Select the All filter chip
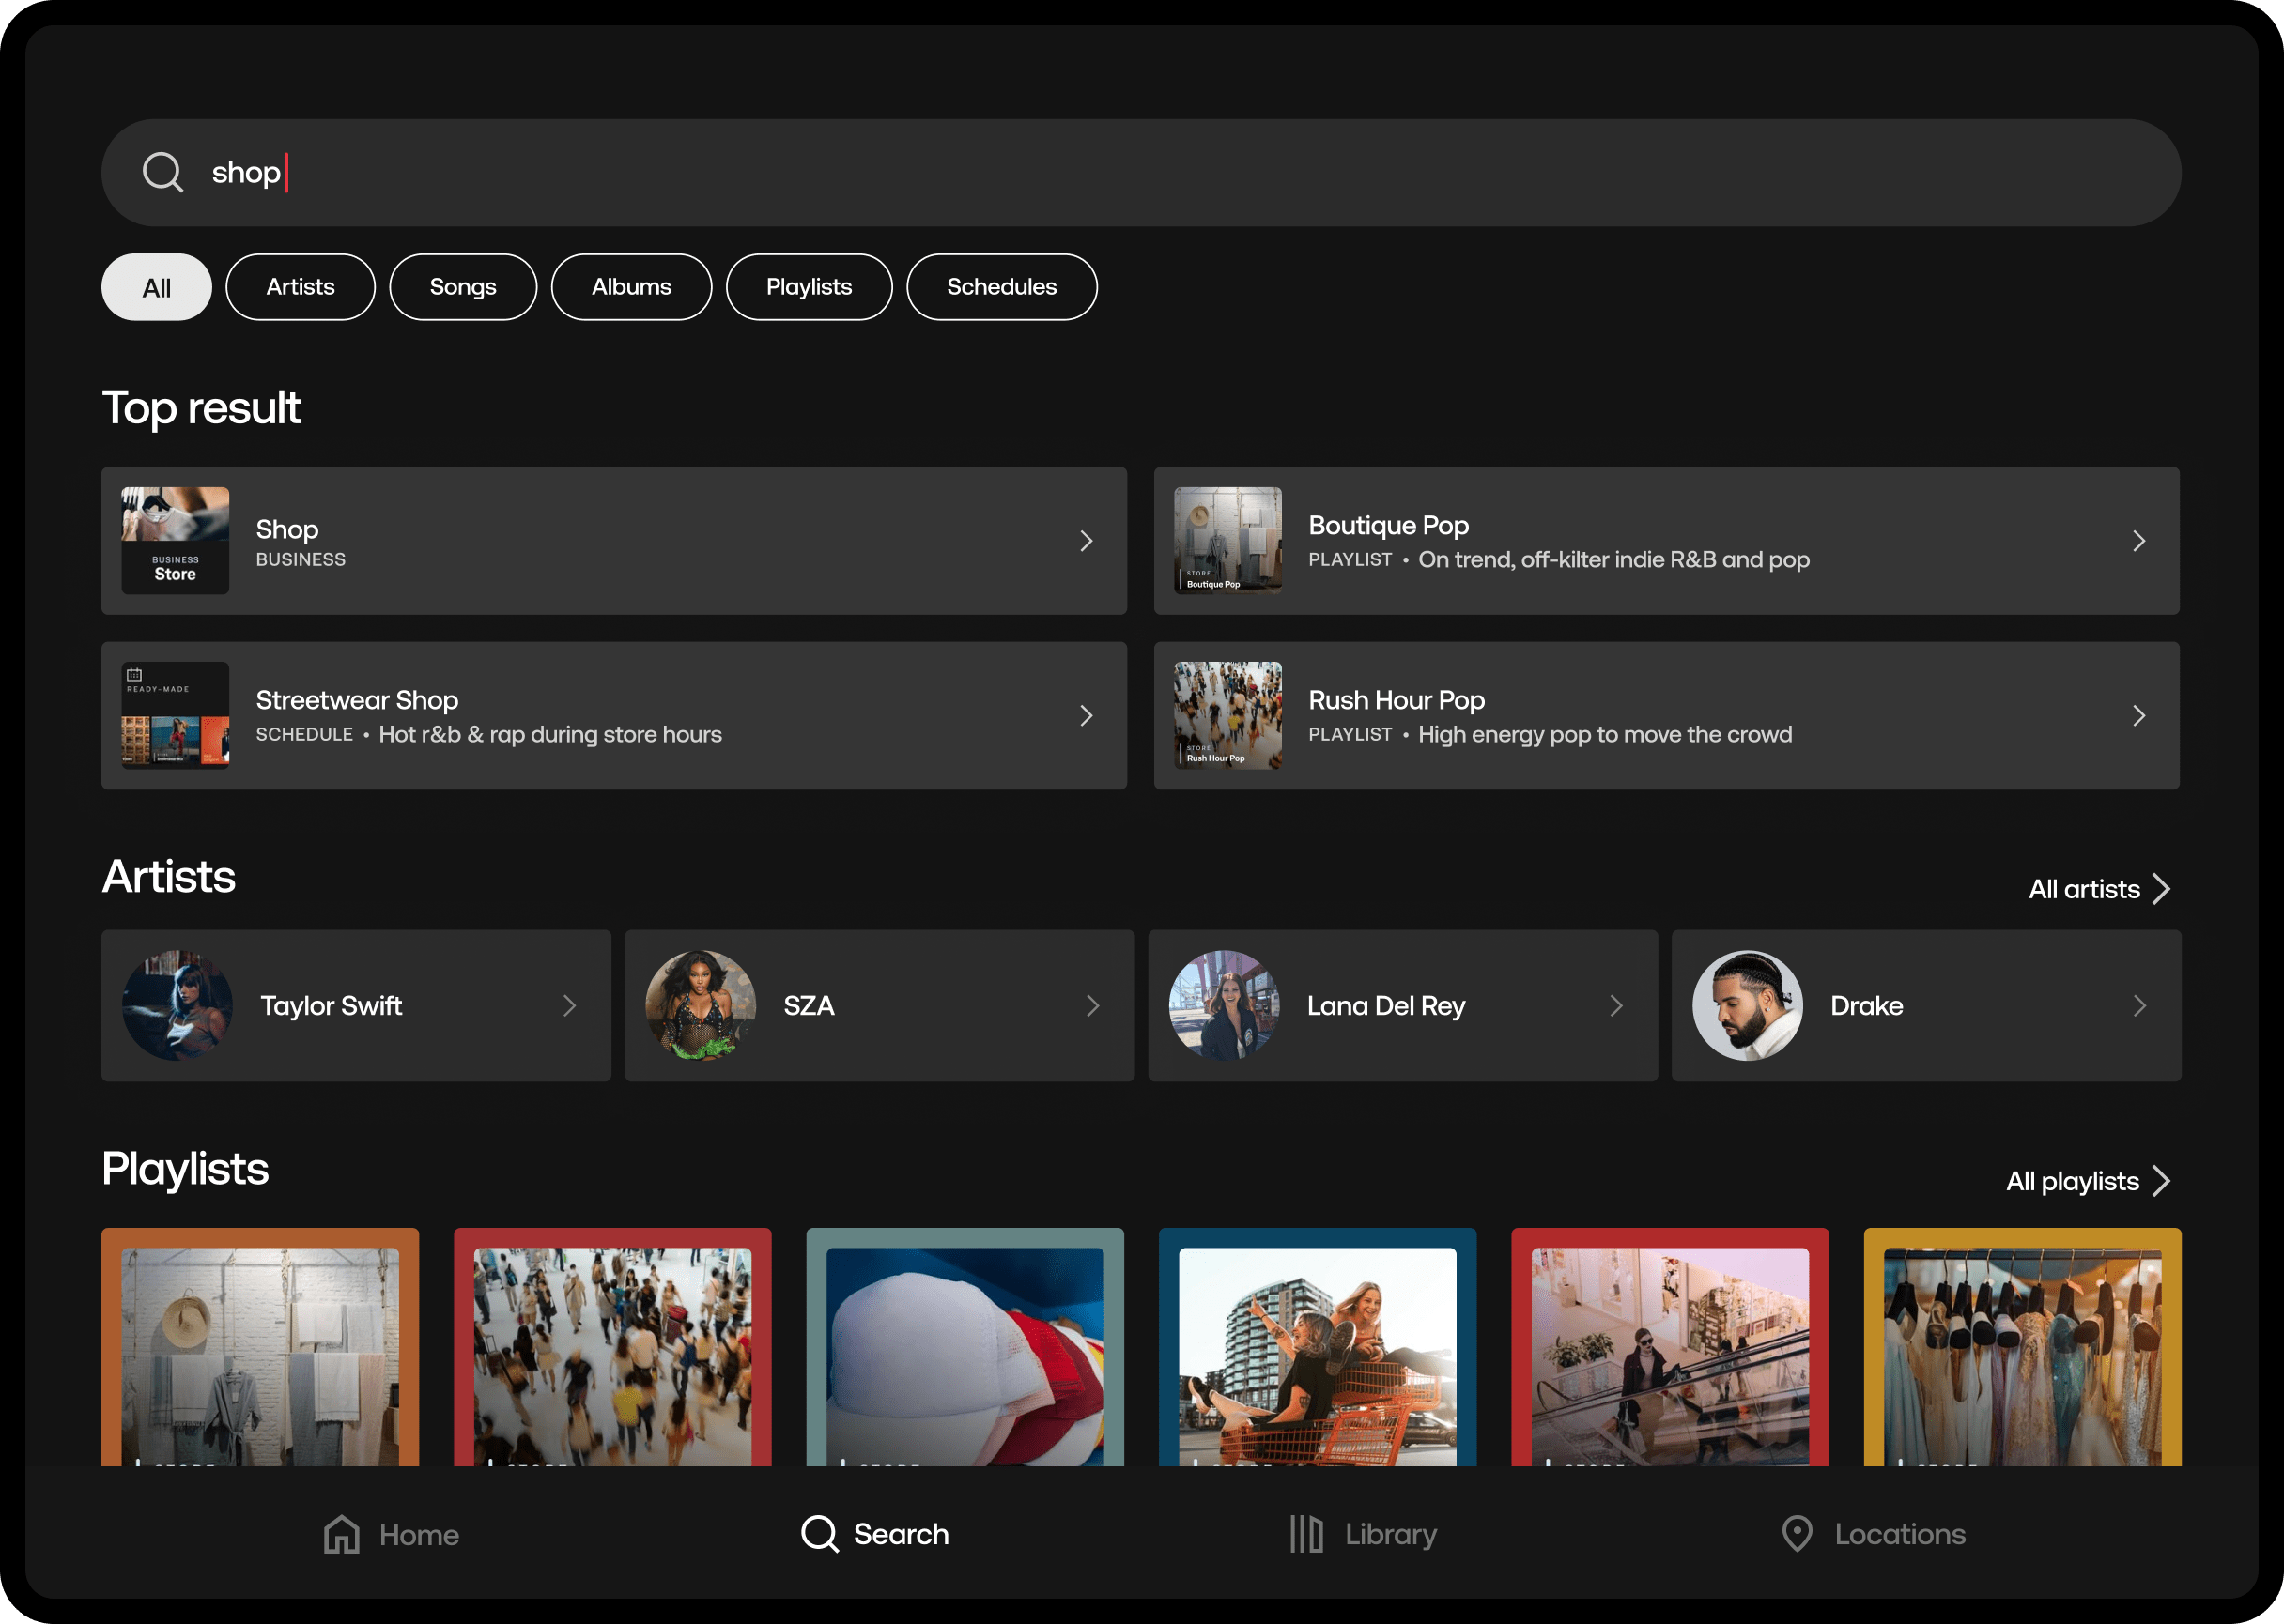The height and width of the screenshot is (1624, 2284). point(156,288)
